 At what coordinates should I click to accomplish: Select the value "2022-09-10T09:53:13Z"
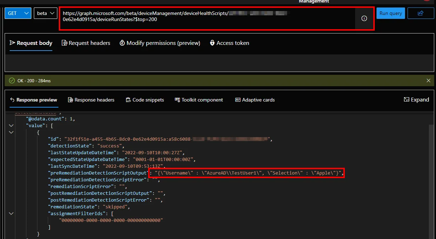pyautogui.click(x=134, y=166)
